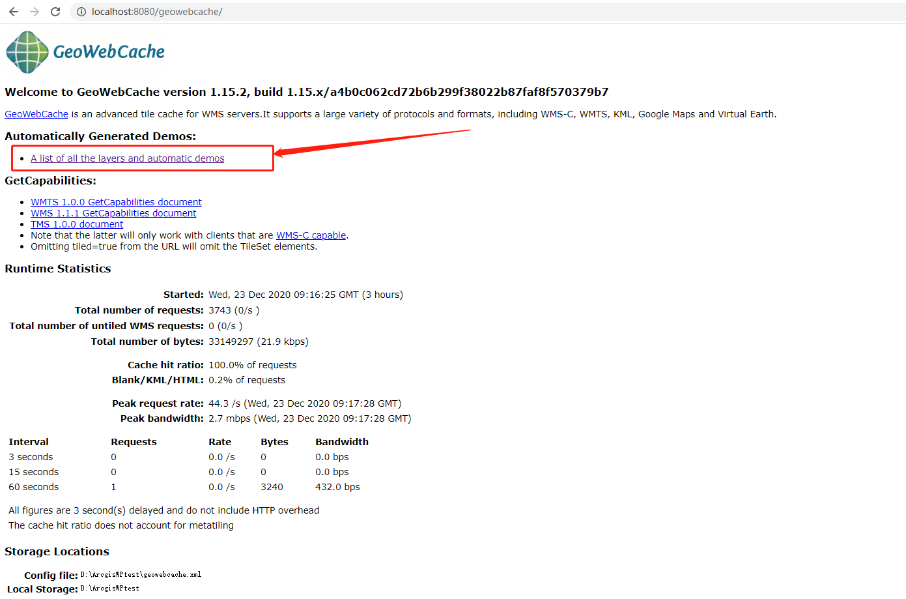The height and width of the screenshot is (599, 906).
Task: Select total requests value 3743 (0/s )
Action: click(x=234, y=310)
